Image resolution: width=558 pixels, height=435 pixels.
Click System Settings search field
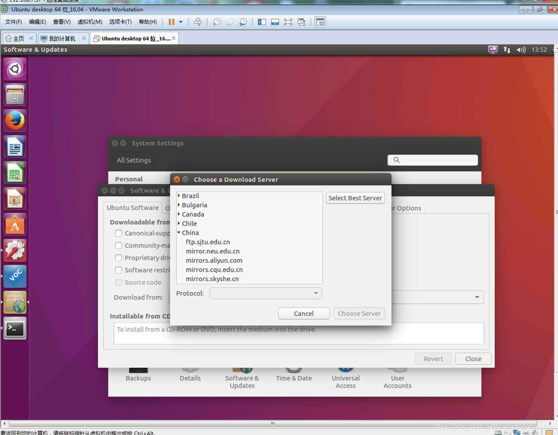click(x=433, y=160)
